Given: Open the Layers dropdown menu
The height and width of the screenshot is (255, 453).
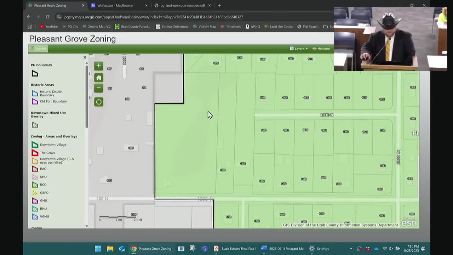Looking at the screenshot, I should coord(299,49).
